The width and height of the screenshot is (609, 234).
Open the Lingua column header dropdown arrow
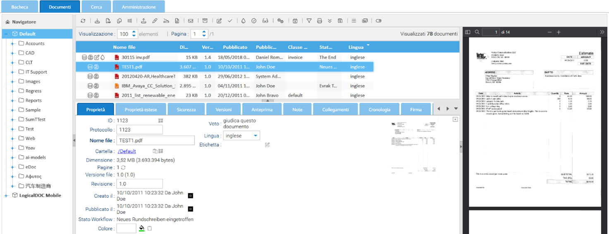coord(368,45)
